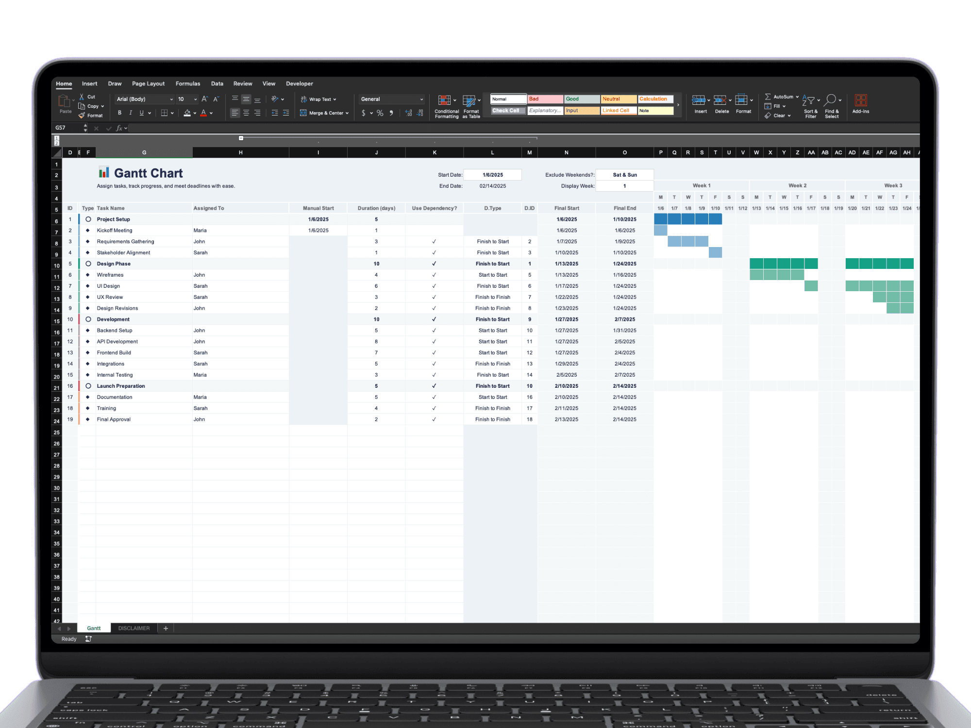This screenshot has height=728, width=971.
Task: Open the Data ribbon tab
Action: pyautogui.click(x=217, y=83)
